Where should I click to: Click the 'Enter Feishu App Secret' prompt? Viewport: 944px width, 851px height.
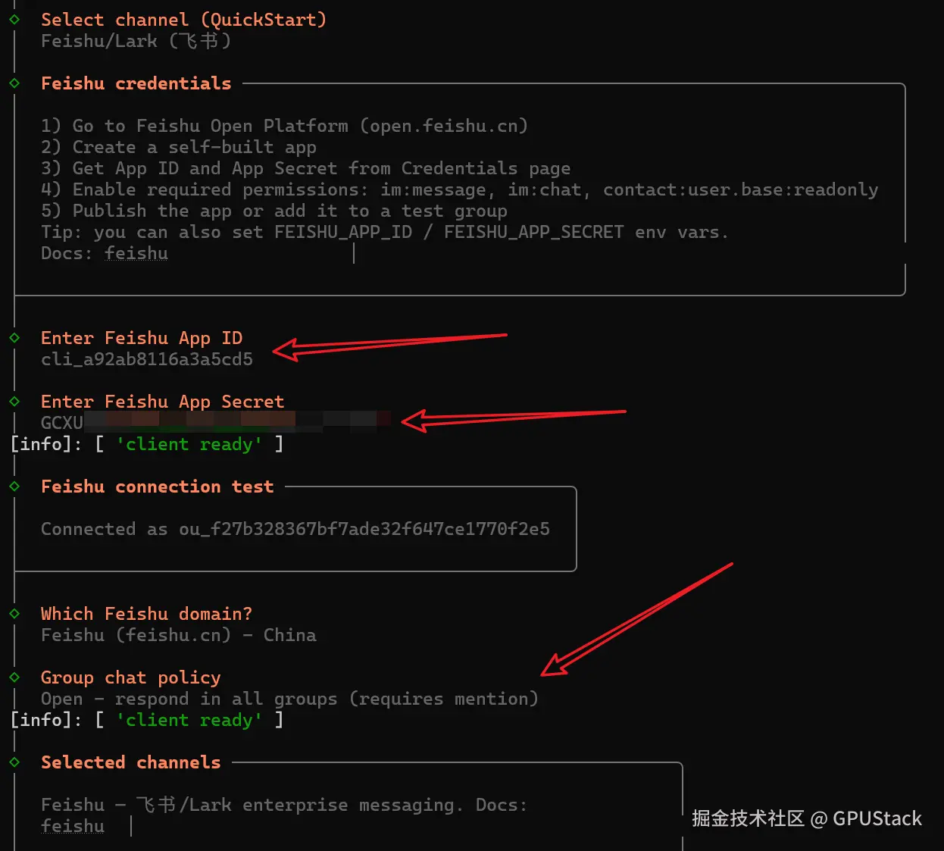(163, 402)
